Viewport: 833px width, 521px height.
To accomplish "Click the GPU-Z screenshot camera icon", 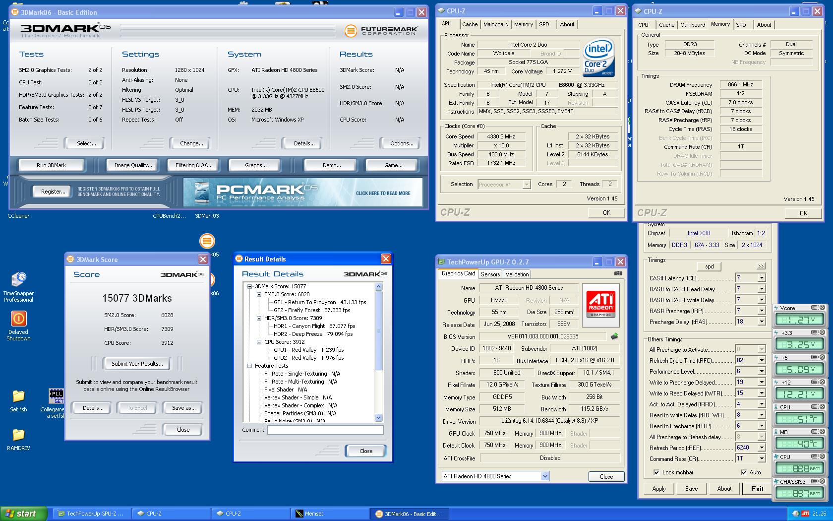I will [x=618, y=273].
